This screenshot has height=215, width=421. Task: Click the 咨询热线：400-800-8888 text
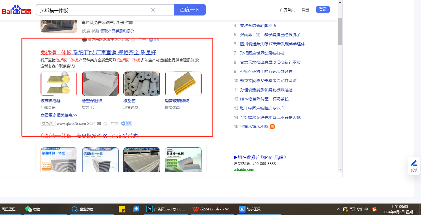pos(255,164)
